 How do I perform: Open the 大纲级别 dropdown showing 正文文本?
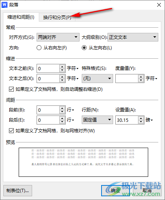click(x=133, y=37)
